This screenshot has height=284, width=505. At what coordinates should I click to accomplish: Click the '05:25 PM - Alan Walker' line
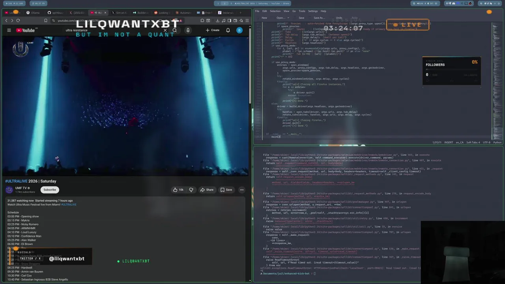pos(22,240)
